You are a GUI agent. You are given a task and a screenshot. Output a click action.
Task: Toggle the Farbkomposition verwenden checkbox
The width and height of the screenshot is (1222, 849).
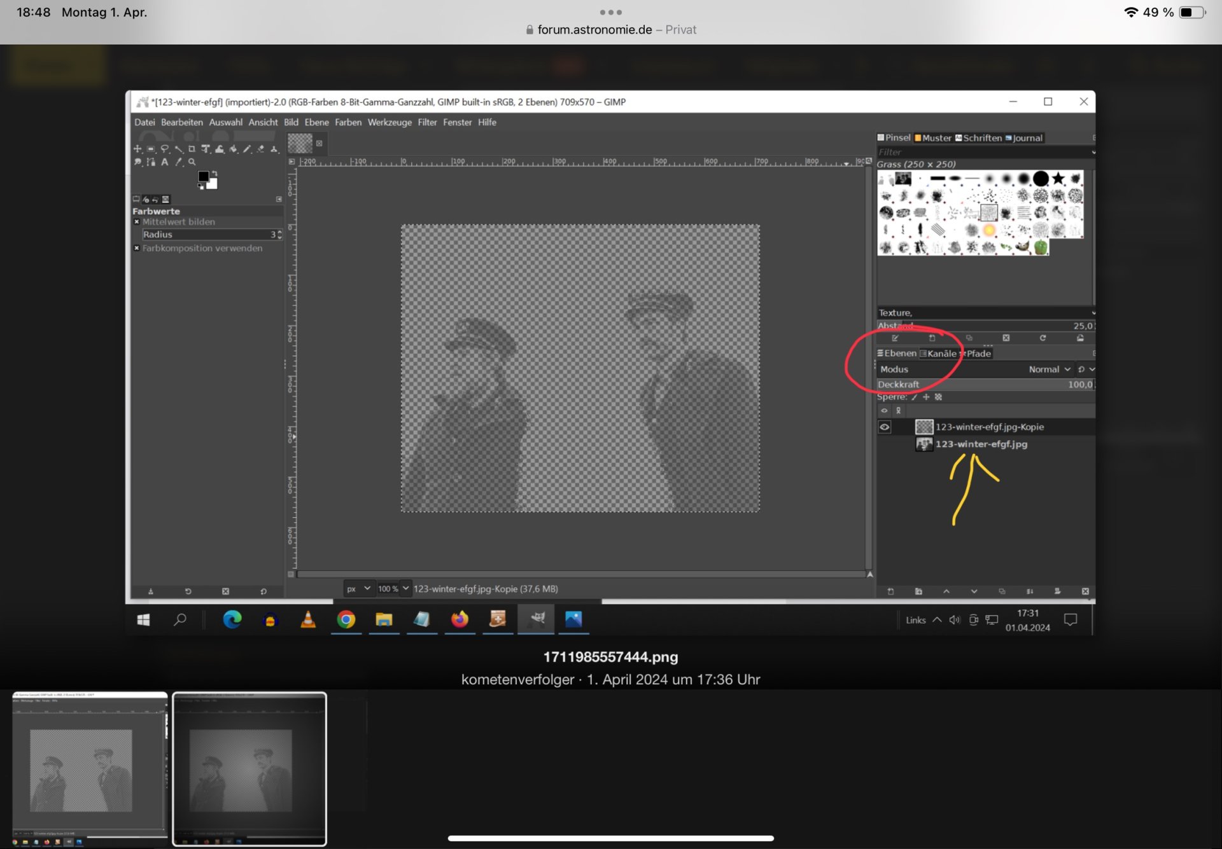tap(137, 248)
